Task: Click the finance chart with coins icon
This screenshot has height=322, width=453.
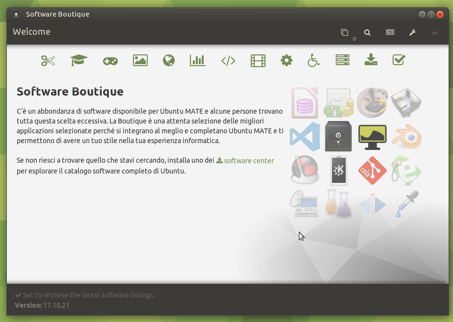Action: click(339, 103)
